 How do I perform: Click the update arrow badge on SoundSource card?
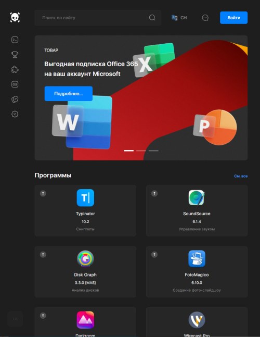pos(154,193)
